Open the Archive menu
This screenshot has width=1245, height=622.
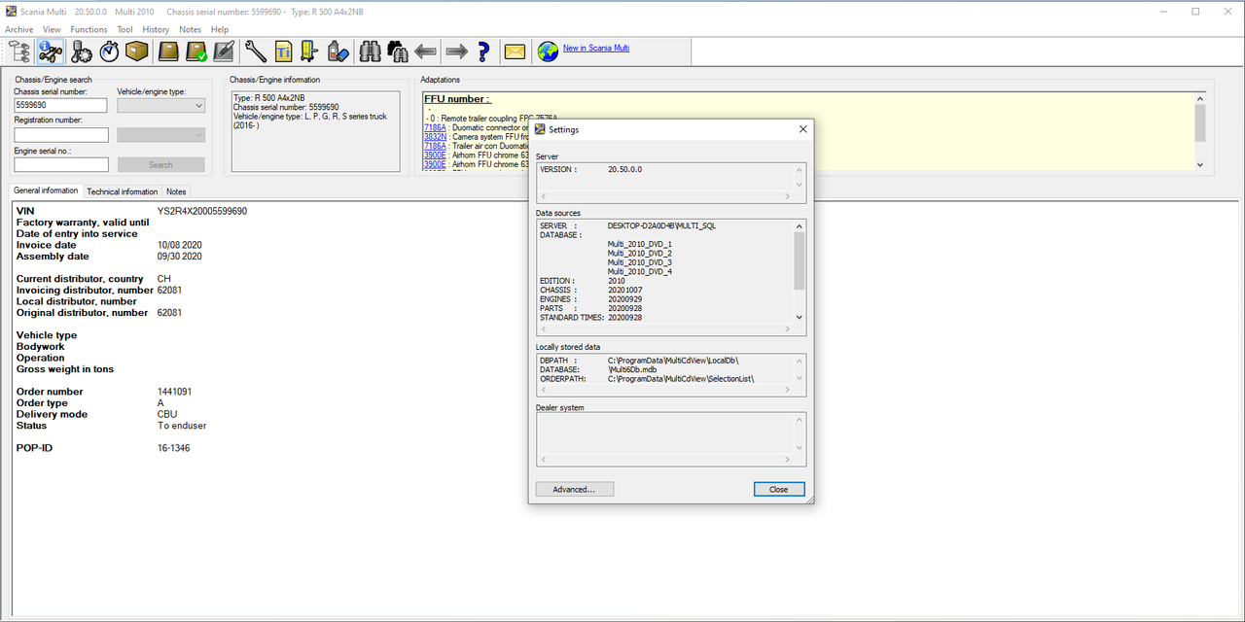(19, 29)
